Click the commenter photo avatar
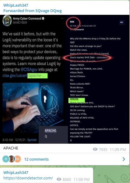Screen dimensions: 130x183 tap(12, 159)
